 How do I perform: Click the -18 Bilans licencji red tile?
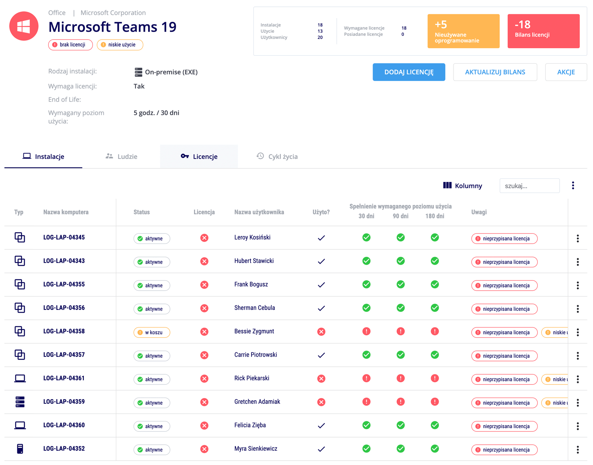click(543, 31)
